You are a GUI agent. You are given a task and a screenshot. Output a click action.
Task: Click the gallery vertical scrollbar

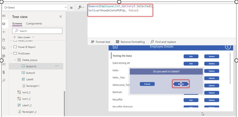pyautogui.click(x=230, y=68)
